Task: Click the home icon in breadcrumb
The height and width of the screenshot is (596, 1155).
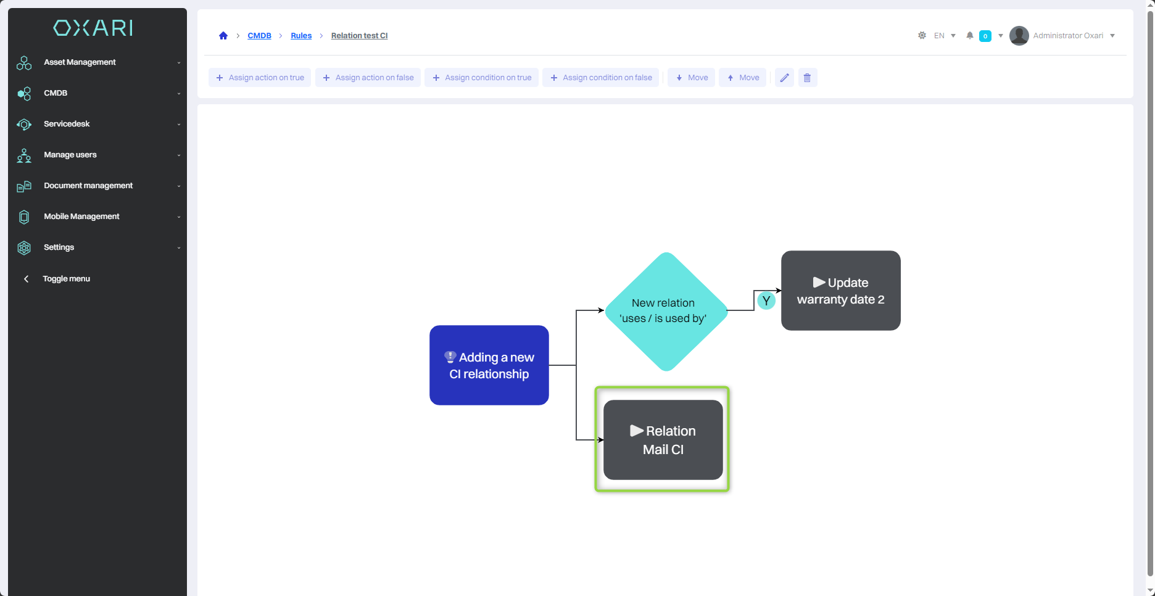Action: [223, 36]
